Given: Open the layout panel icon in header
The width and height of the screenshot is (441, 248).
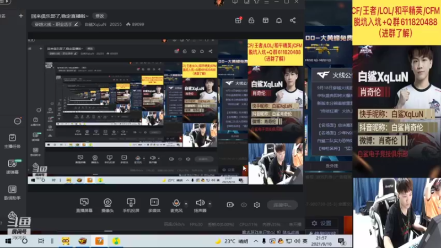Looking at the screenshot, I should pyautogui.click(x=265, y=20).
